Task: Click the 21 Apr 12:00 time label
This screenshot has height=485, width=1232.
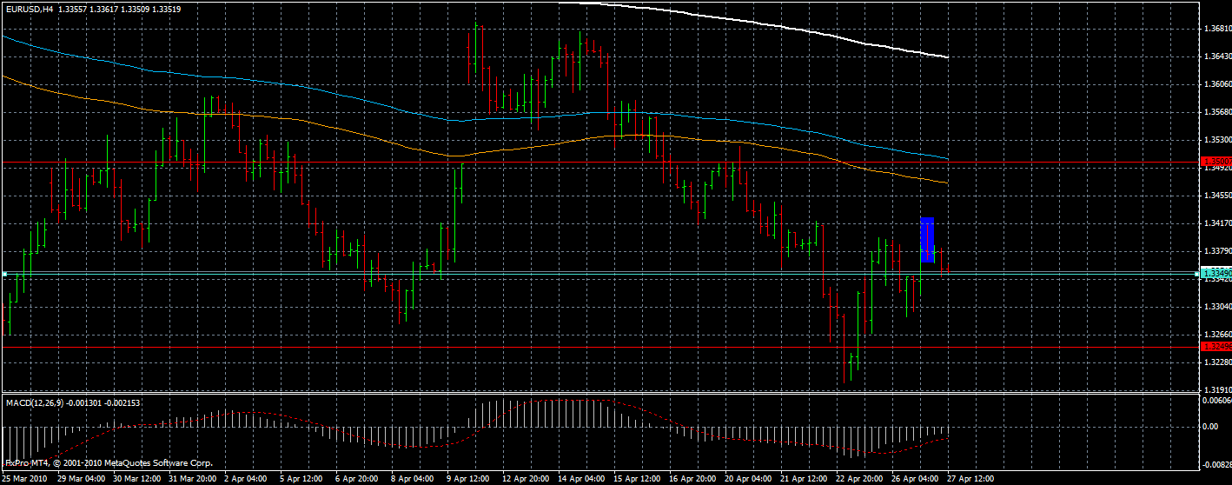Action: coord(804,479)
